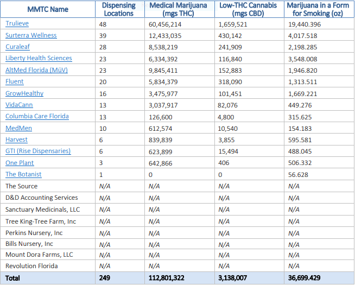Image resolution: width=355 pixels, height=285 pixels.
Task: Select Columbia Care THC value 126,600
Action: (x=161, y=117)
